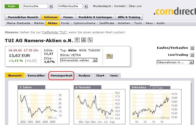Go to Anleihen submenu
The width and height of the screenshot is (196, 125).
coord(124,23)
